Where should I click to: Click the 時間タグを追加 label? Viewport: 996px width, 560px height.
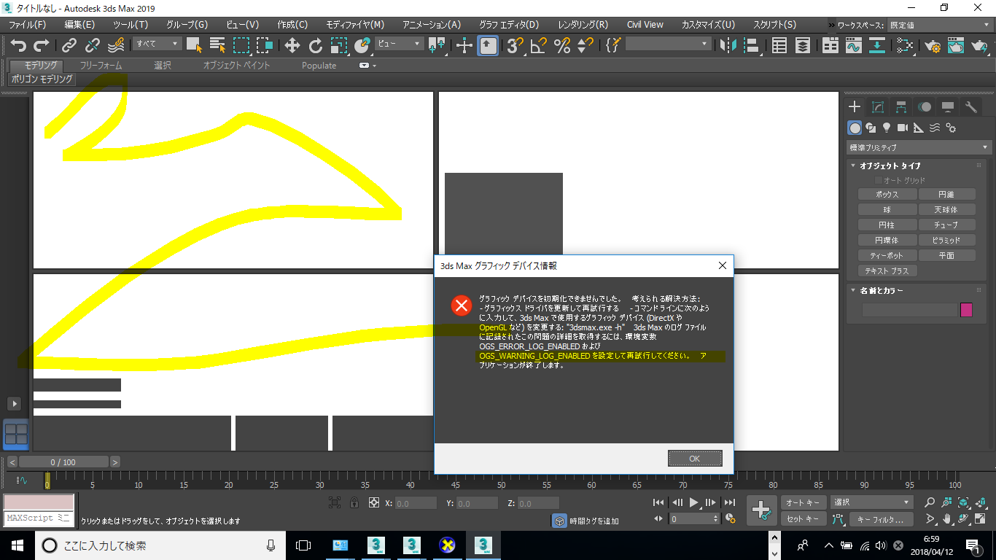click(594, 521)
